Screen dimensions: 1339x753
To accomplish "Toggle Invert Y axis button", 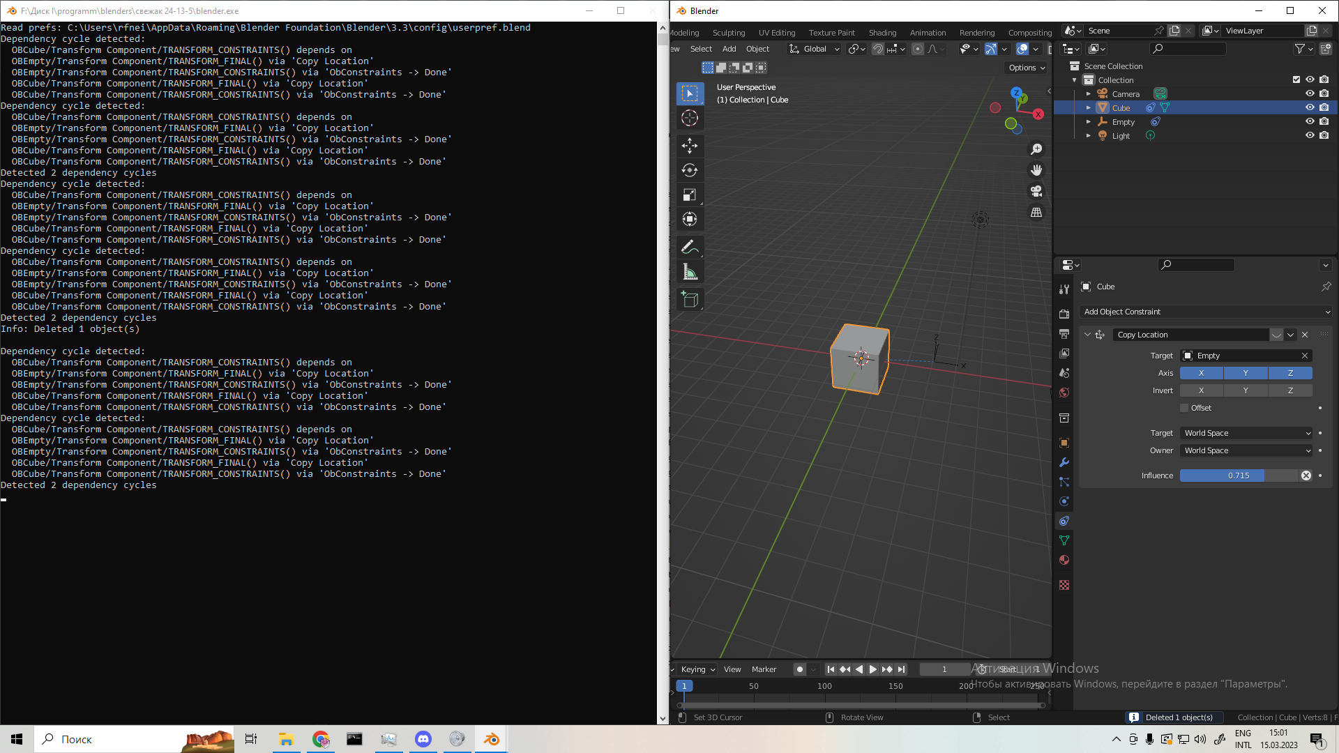I will point(1246,390).
